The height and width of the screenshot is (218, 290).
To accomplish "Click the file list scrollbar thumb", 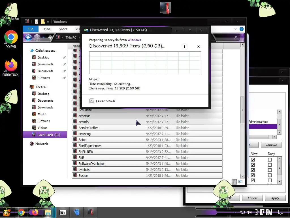I will point(242,110).
